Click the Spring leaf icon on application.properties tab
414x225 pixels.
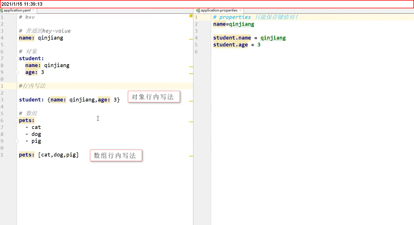(x=198, y=10)
